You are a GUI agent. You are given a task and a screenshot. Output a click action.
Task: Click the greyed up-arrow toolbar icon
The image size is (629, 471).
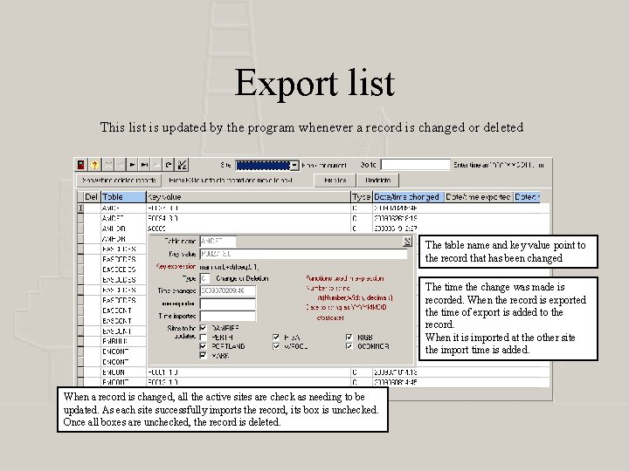tap(156, 165)
